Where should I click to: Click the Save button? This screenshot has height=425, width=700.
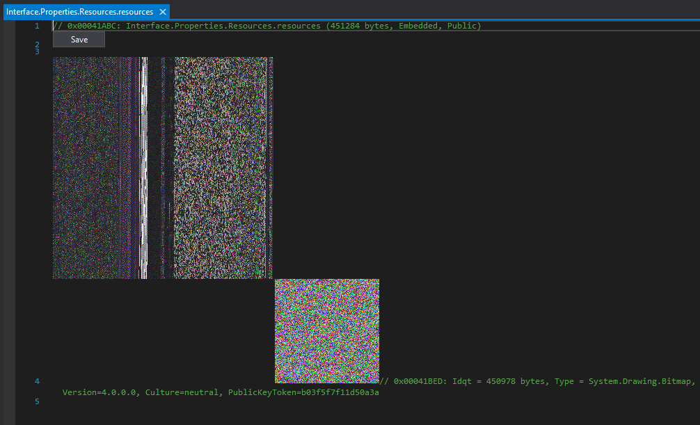click(x=79, y=40)
